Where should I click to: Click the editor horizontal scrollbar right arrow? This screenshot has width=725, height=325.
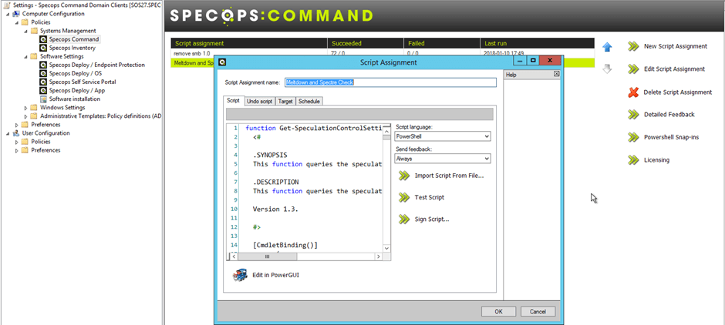tap(378, 256)
